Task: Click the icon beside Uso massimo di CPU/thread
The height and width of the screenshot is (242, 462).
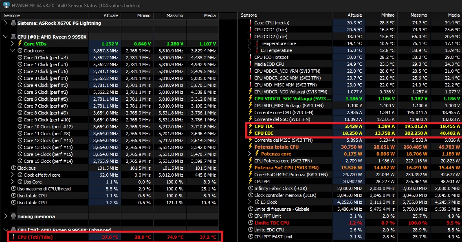Action: coord(13,188)
